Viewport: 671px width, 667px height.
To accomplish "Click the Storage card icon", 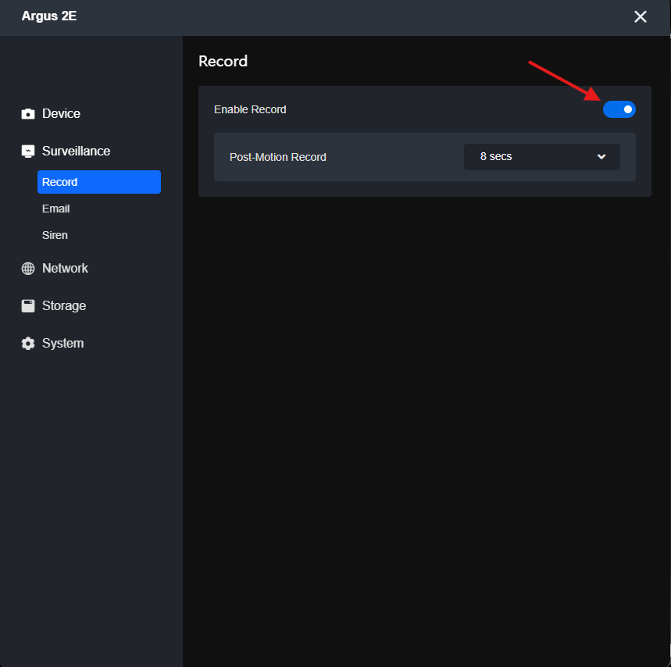I will [x=28, y=306].
